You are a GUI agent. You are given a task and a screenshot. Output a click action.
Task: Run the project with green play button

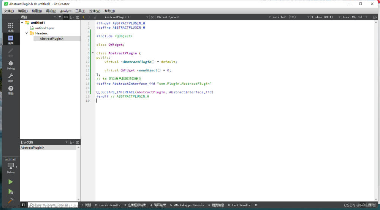10,182
